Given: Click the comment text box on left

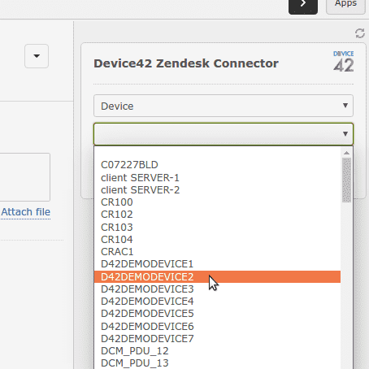Looking at the screenshot, I should coord(25,177).
